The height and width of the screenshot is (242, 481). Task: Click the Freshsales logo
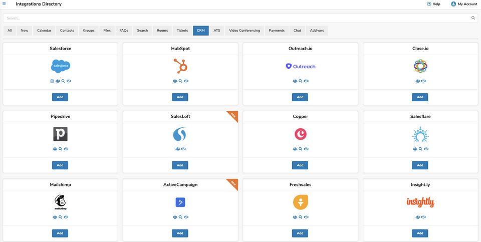coord(300,202)
